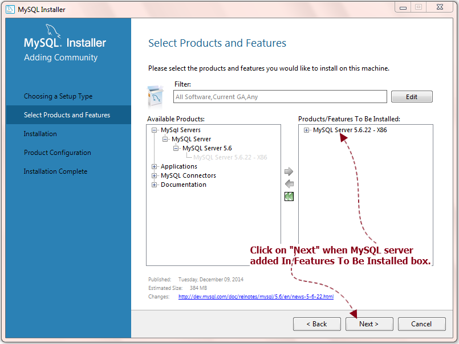The width and height of the screenshot is (459, 344).
Task: Open the release notes changes link
Action: click(x=256, y=297)
